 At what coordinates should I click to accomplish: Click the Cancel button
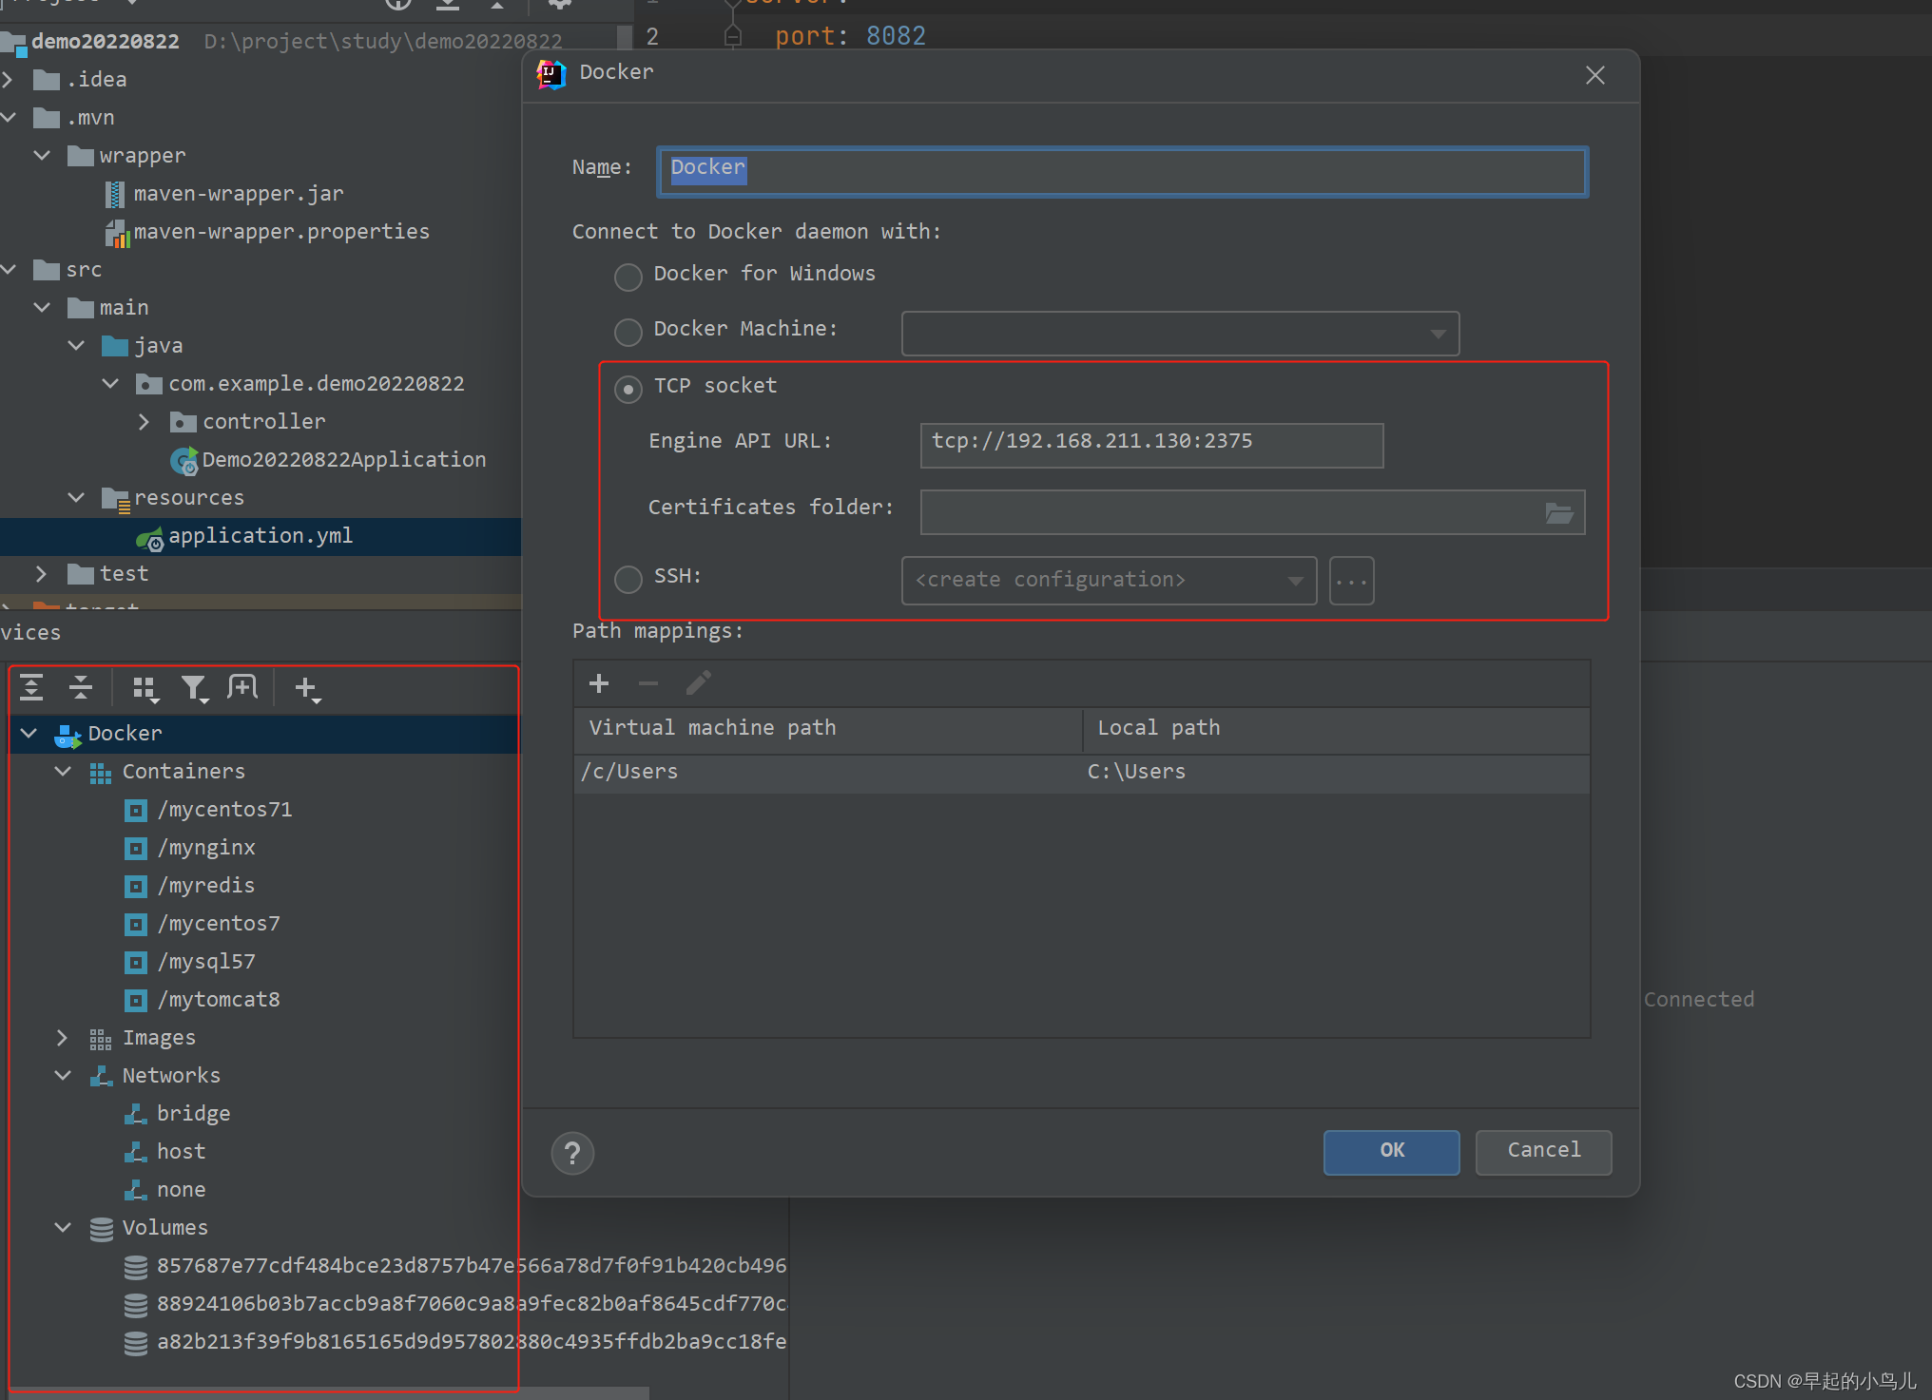tap(1542, 1151)
